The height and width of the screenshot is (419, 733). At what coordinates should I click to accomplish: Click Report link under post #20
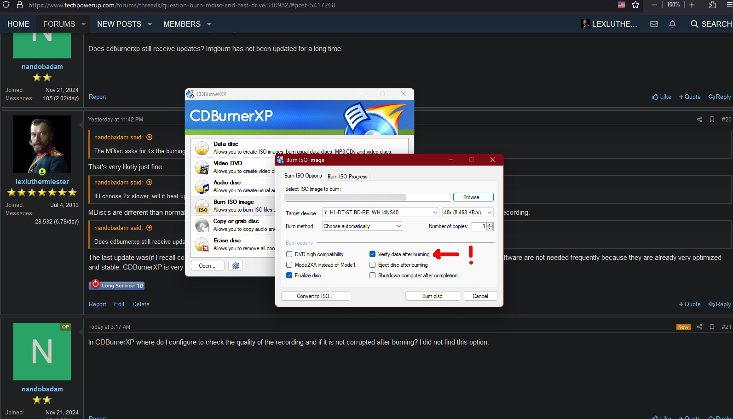pos(97,304)
